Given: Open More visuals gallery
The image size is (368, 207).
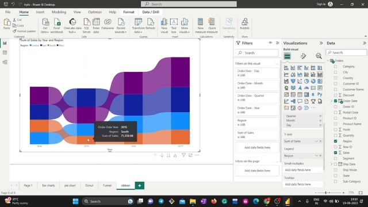Looking at the screenshot, I should (185, 26).
